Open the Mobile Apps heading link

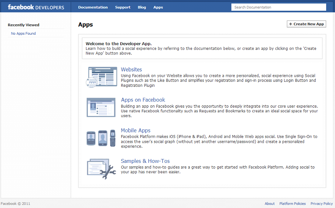[x=136, y=130]
